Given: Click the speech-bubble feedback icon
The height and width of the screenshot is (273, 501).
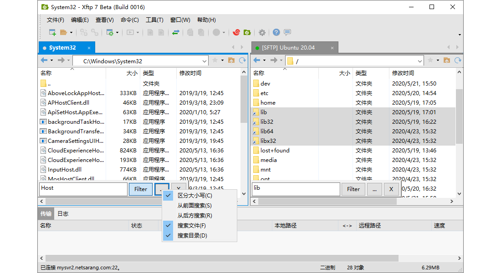Looking at the screenshot, I should [x=287, y=33].
